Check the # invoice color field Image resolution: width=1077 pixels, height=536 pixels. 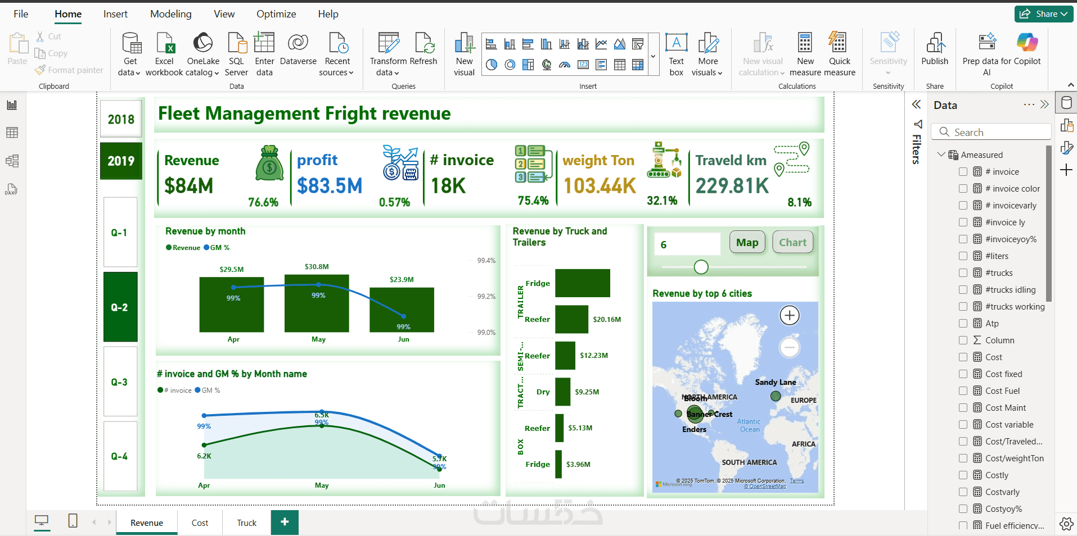[963, 189]
